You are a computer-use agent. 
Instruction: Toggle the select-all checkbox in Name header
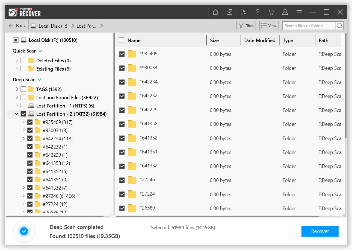point(122,40)
